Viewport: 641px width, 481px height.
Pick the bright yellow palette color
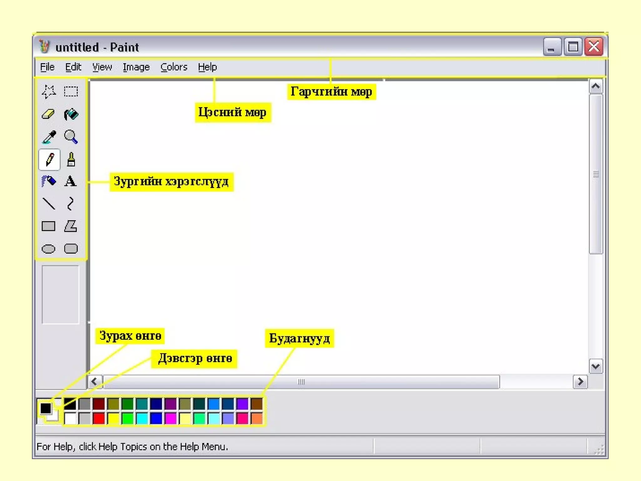(113, 418)
